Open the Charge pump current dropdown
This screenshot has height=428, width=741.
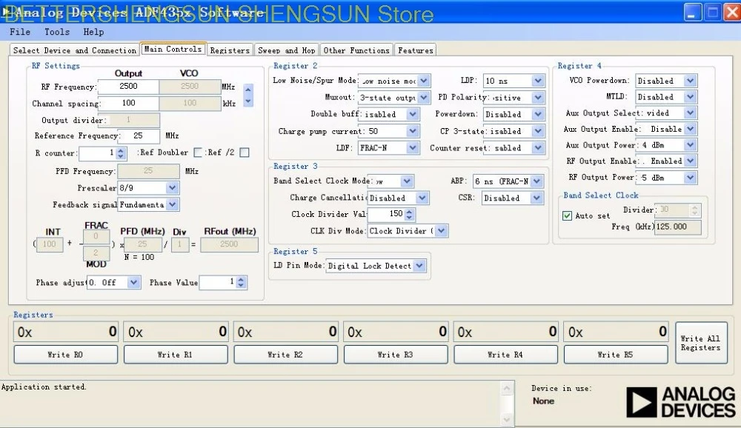pyautogui.click(x=413, y=131)
